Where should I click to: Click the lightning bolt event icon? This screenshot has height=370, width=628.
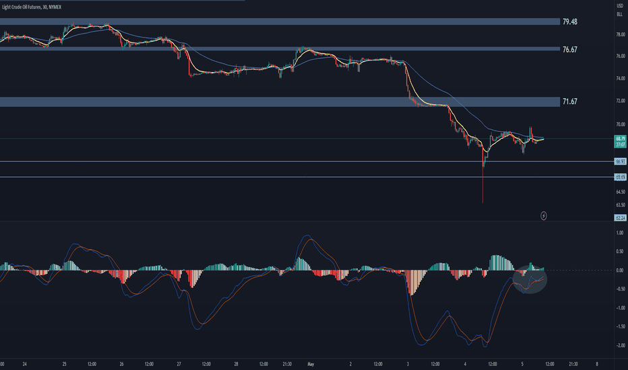tap(544, 216)
